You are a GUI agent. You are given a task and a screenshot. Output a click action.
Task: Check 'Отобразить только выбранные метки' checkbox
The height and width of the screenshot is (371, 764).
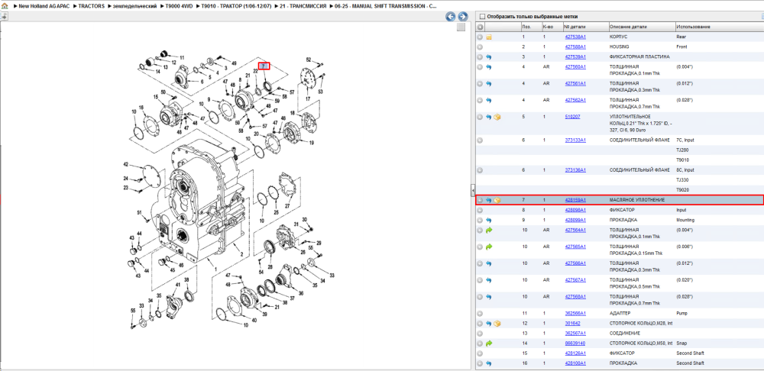pyautogui.click(x=482, y=17)
